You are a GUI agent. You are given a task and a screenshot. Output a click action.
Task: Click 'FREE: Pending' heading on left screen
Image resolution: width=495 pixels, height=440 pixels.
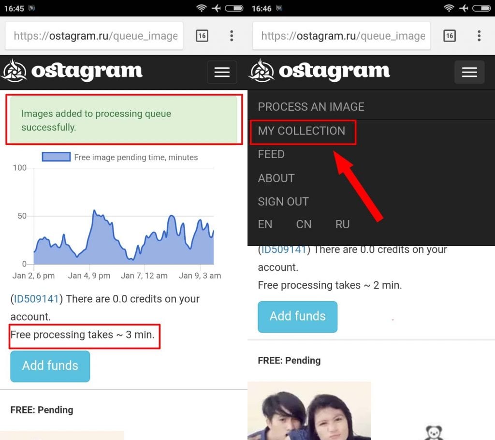point(42,410)
